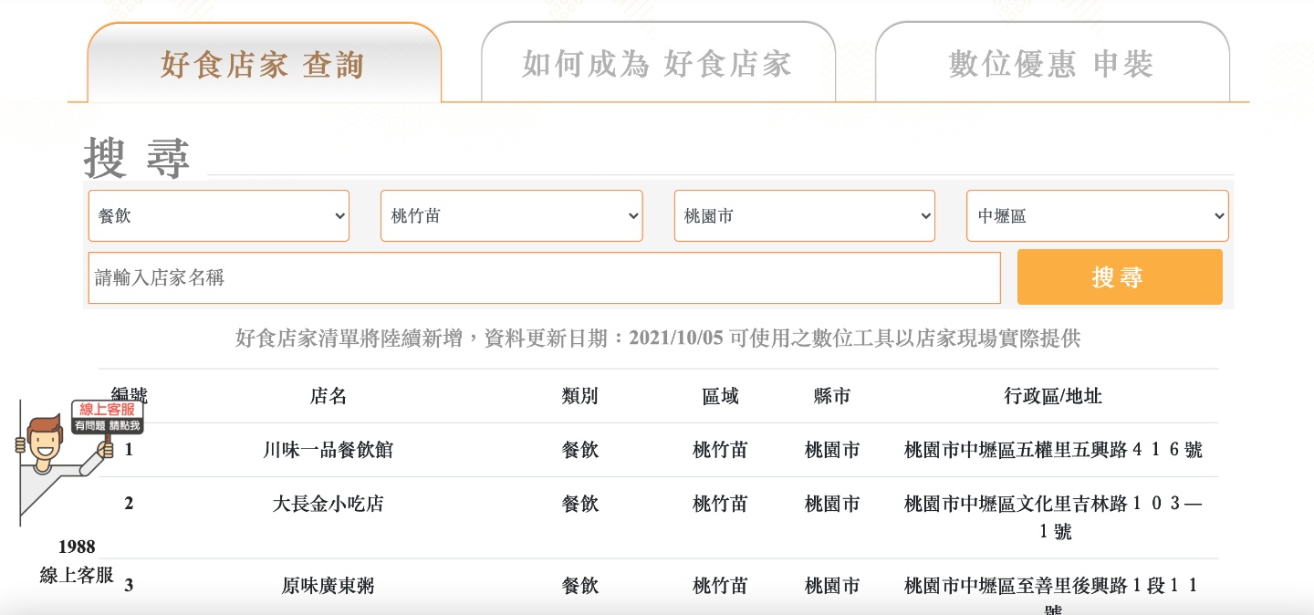Screen dimensions: 1314x615
Task: Switch to the 數位優惠 申裝 tab
Action: click(1051, 64)
